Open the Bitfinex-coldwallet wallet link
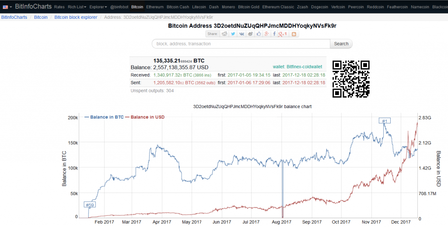Viewport: 448px width, 228px height. [297, 67]
